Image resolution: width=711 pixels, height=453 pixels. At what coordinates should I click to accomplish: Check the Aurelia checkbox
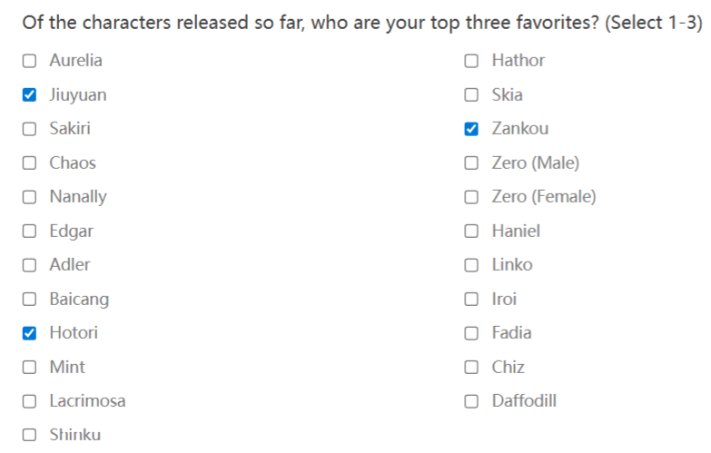(29, 61)
